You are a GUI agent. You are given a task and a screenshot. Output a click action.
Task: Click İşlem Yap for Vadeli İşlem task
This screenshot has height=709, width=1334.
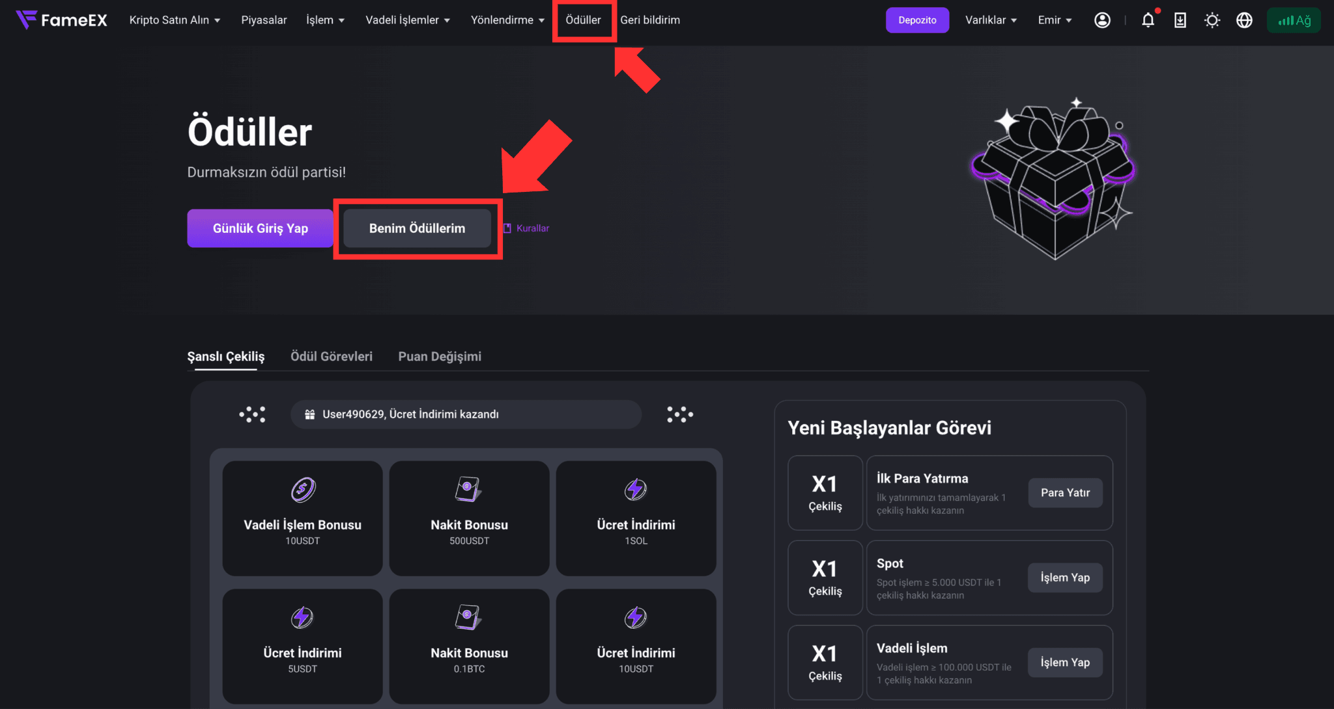(x=1065, y=662)
